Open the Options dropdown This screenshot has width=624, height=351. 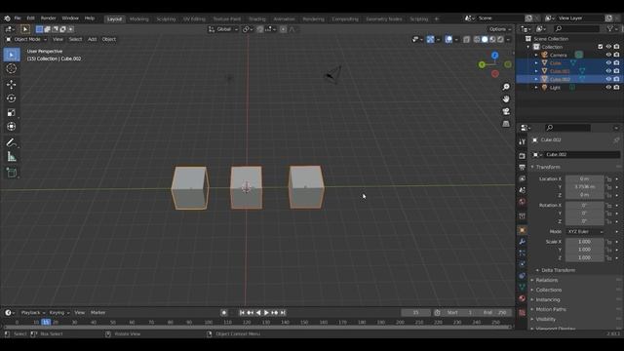tap(500, 29)
